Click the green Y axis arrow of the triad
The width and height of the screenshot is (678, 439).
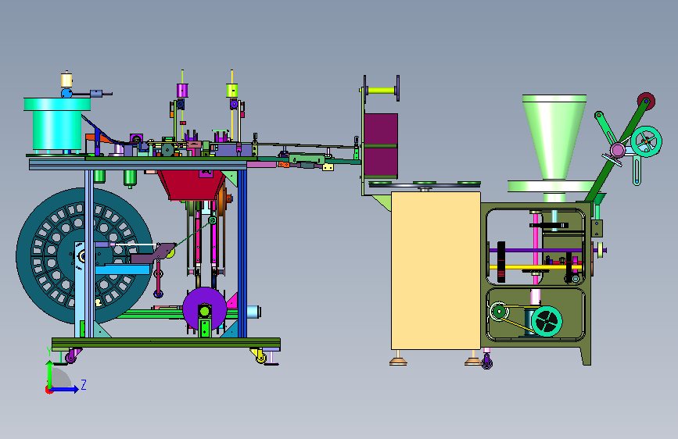pos(50,373)
